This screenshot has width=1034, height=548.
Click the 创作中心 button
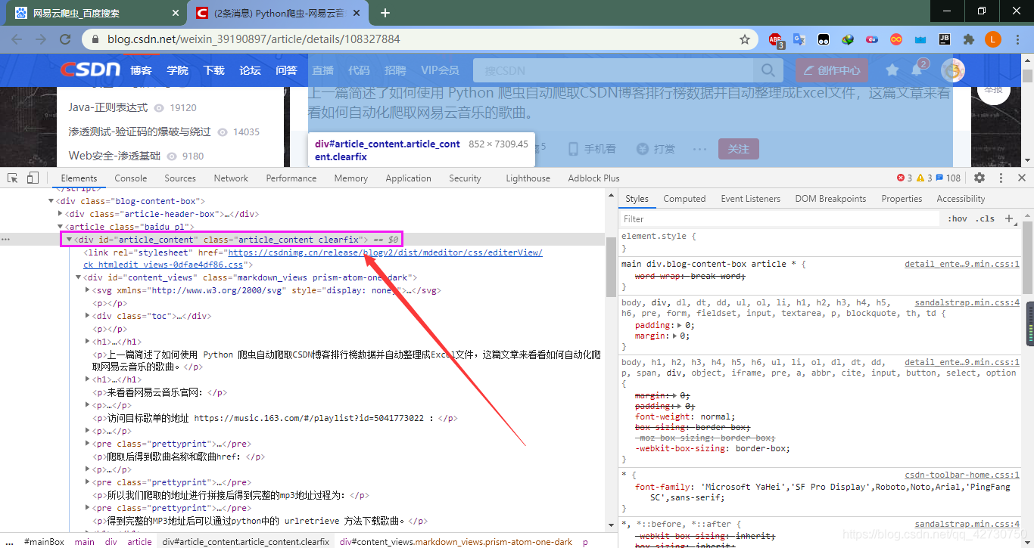(832, 70)
